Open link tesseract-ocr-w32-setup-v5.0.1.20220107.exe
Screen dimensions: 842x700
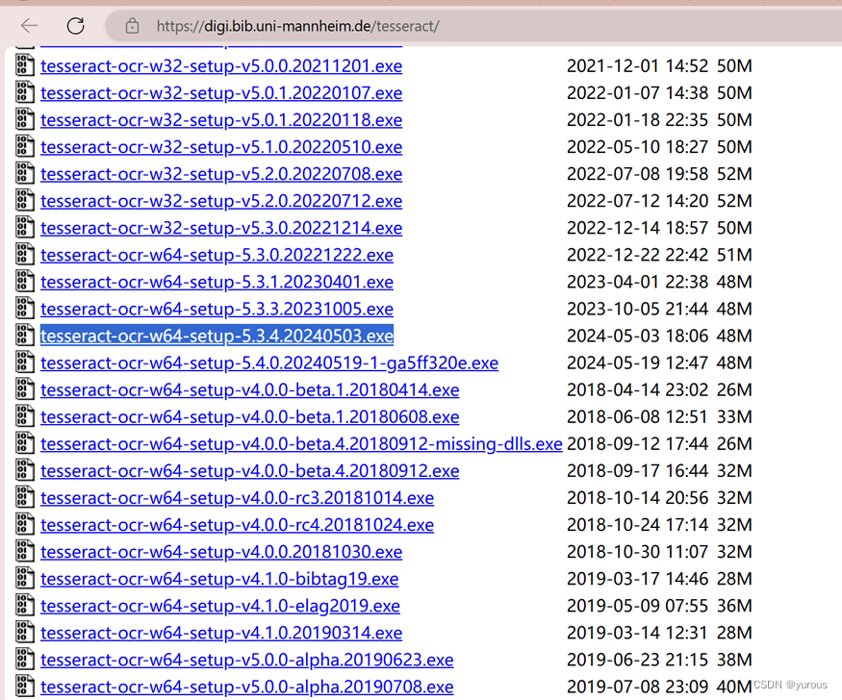(x=221, y=93)
